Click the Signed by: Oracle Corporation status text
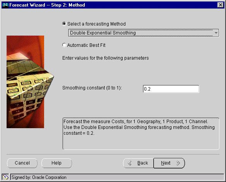 point(39,177)
